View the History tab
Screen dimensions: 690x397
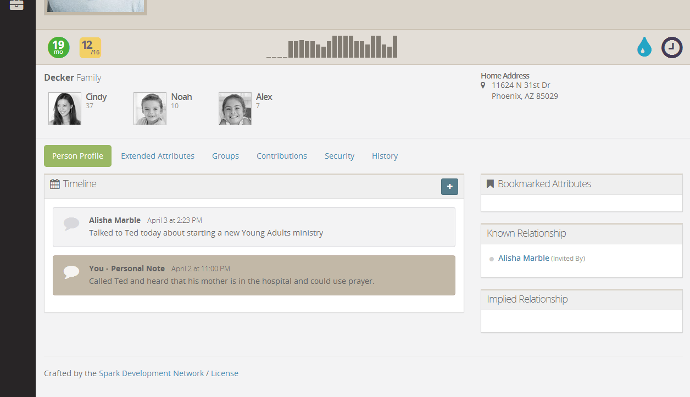pos(385,156)
